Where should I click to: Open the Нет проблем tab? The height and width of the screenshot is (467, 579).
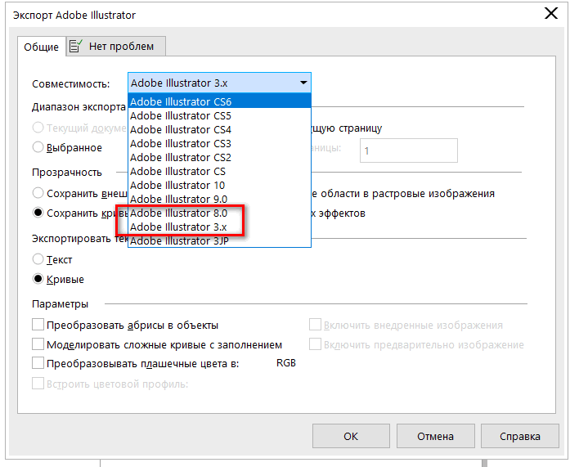coord(115,46)
